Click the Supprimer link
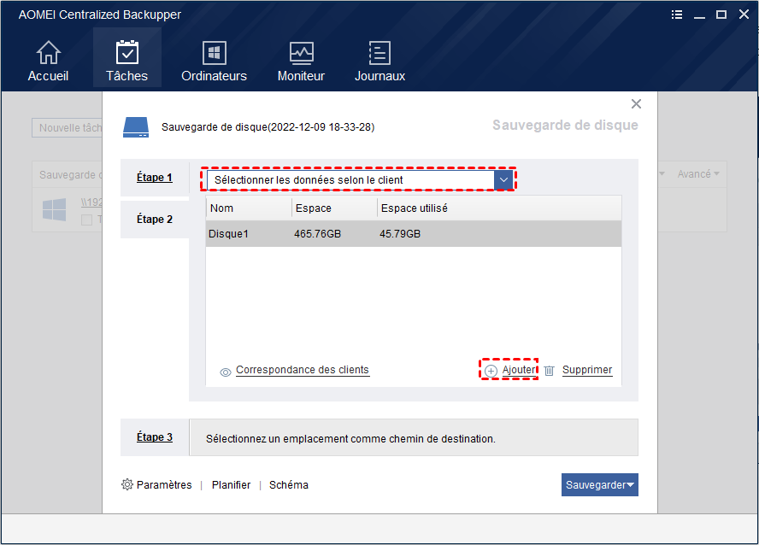 coord(587,370)
